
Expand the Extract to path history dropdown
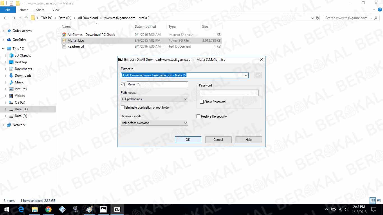pos(246,75)
